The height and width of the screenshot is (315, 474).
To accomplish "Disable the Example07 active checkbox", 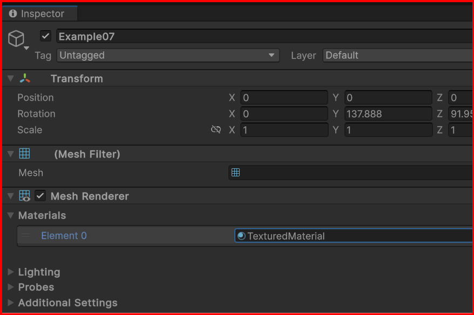I will (x=46, y=36).
